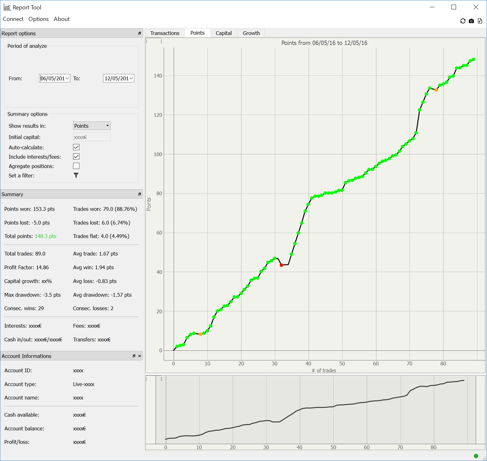Click Trades won: 79.0 (88.76%)
This screenshot has height=461, width=487.
coord(105,209)
